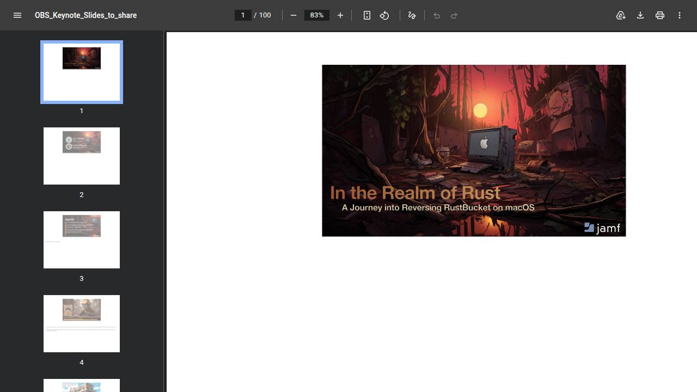Screen dimensions: 697x392
Task: Save the PDF to Google Drive
Action: [621, 15]
